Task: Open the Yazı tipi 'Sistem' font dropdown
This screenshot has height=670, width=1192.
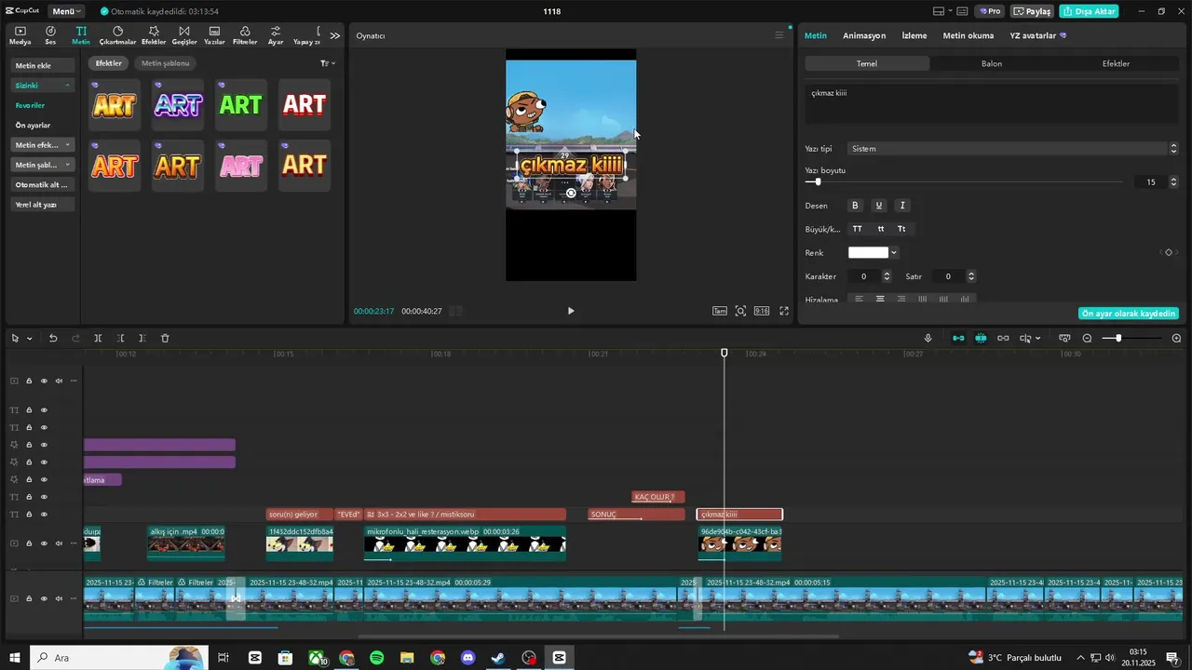Action: 1013,149
